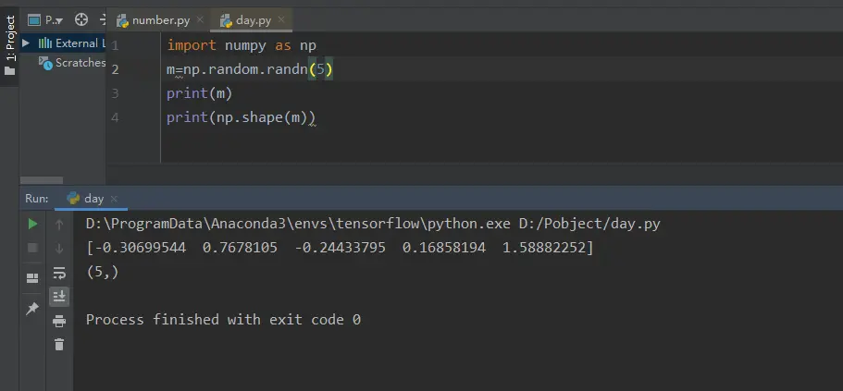Open D:/Pobject/day.py path link in console
This screenshot has height=391, width=843.
click(589, 224)
